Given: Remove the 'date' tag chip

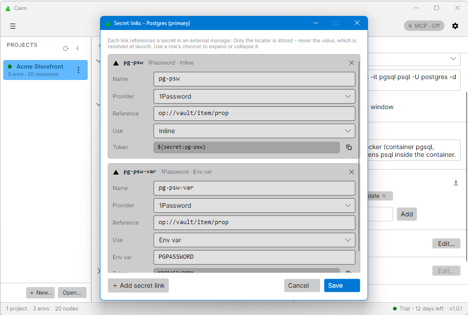Looking at the screenshot, I should 384,196.
